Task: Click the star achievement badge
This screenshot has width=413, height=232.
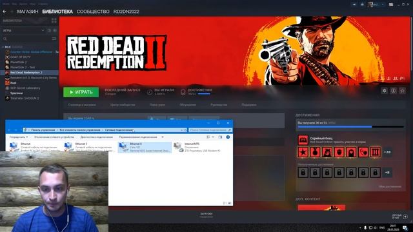Action: click(x=303, y=152)
